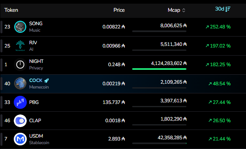Open the NIGHT token name

point(36,61)
